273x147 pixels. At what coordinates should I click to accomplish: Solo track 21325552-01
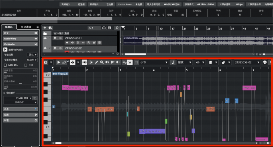pos(60,38)
